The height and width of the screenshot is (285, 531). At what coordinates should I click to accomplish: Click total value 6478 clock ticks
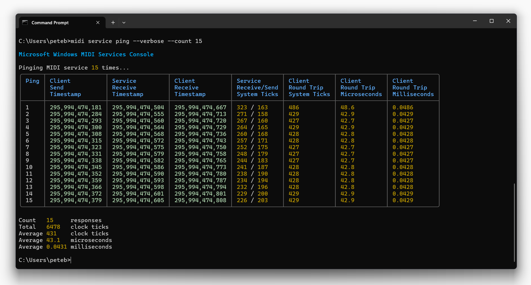click(53, 227)
